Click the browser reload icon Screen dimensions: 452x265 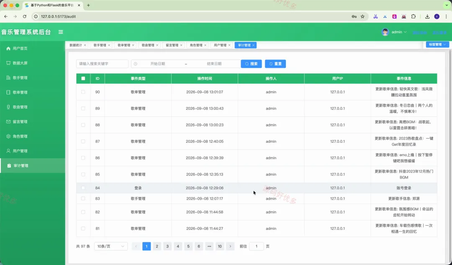tap(25, 16)
